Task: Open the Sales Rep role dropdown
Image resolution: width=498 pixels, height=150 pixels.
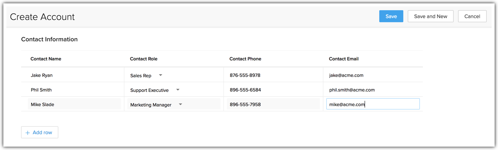Action: (160, 75)
